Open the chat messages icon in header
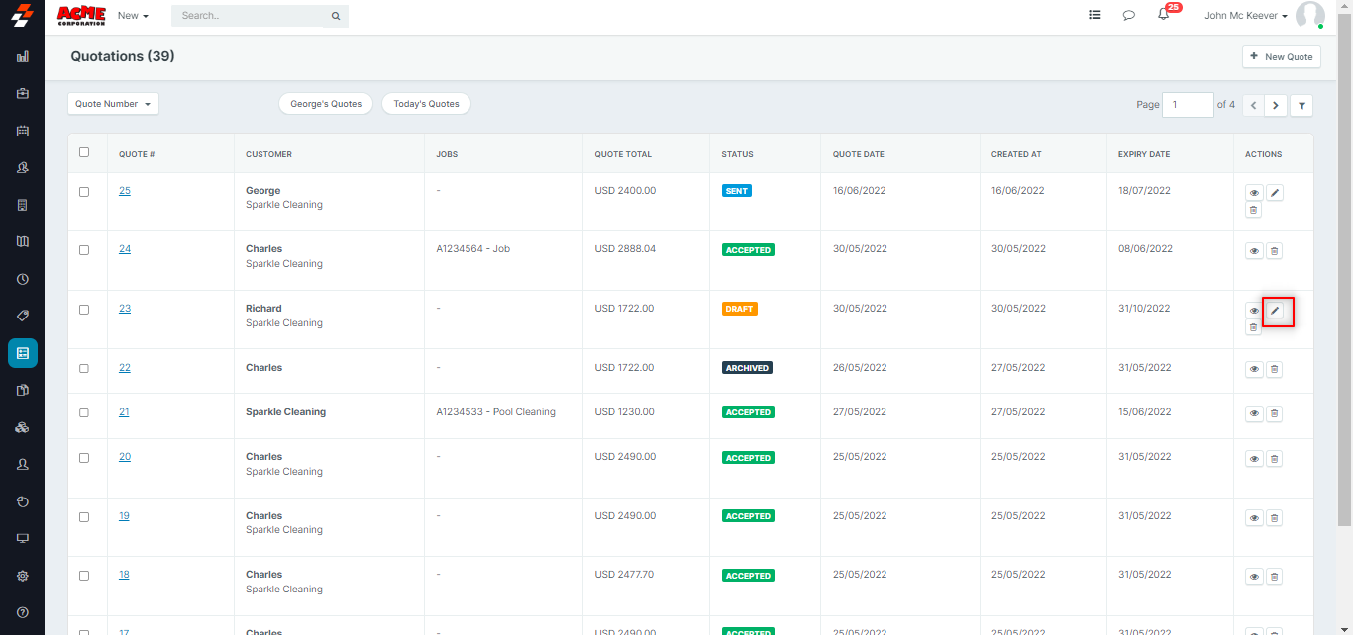Viewport: 1353px width, 635px height. coord(1128,15)
